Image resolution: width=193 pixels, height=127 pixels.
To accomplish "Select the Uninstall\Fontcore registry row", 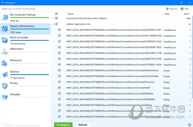I will coord(122,82).
